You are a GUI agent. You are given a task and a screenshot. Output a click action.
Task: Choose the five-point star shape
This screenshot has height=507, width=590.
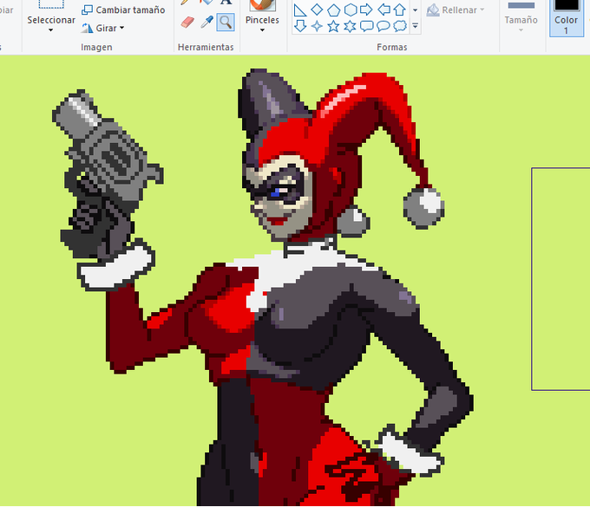[x=333, y=26]
